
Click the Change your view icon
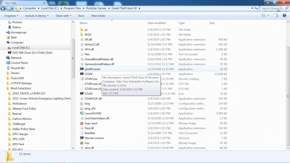tap(264, 16)
